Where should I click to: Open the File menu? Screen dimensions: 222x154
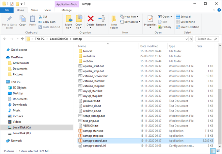[x=7, y=10]
